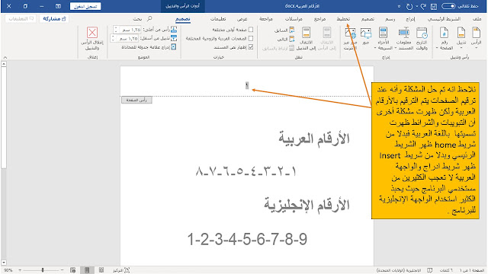The height and width of the screenshot is (274, 488).
Task: Collapse the ribbon with the chevron
Action: tap(5, 58)
